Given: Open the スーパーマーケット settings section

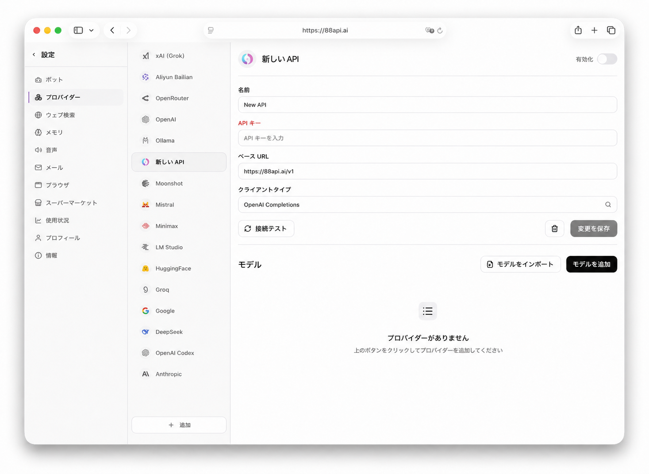Looking at the screenshot, I should [x=76, y=203].
